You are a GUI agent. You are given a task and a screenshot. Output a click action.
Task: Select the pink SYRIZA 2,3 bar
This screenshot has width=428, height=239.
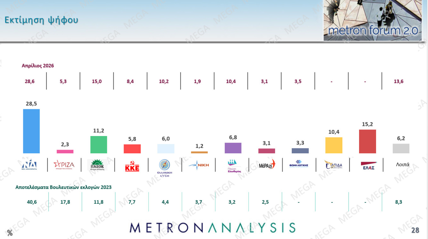[x=65, y=151]
